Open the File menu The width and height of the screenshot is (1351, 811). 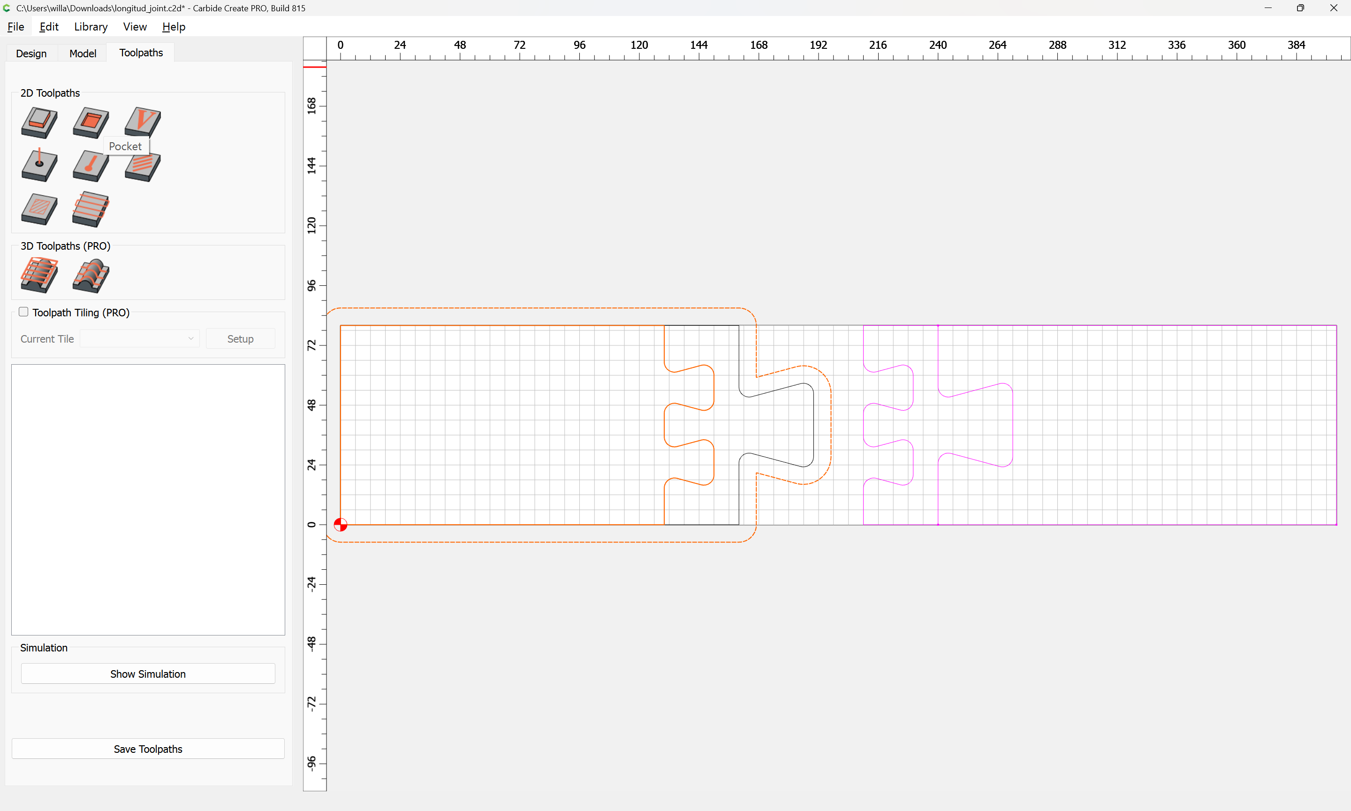coord(15,27)
